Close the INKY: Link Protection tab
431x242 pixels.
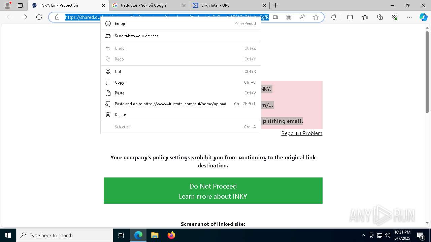coord(104,5)
